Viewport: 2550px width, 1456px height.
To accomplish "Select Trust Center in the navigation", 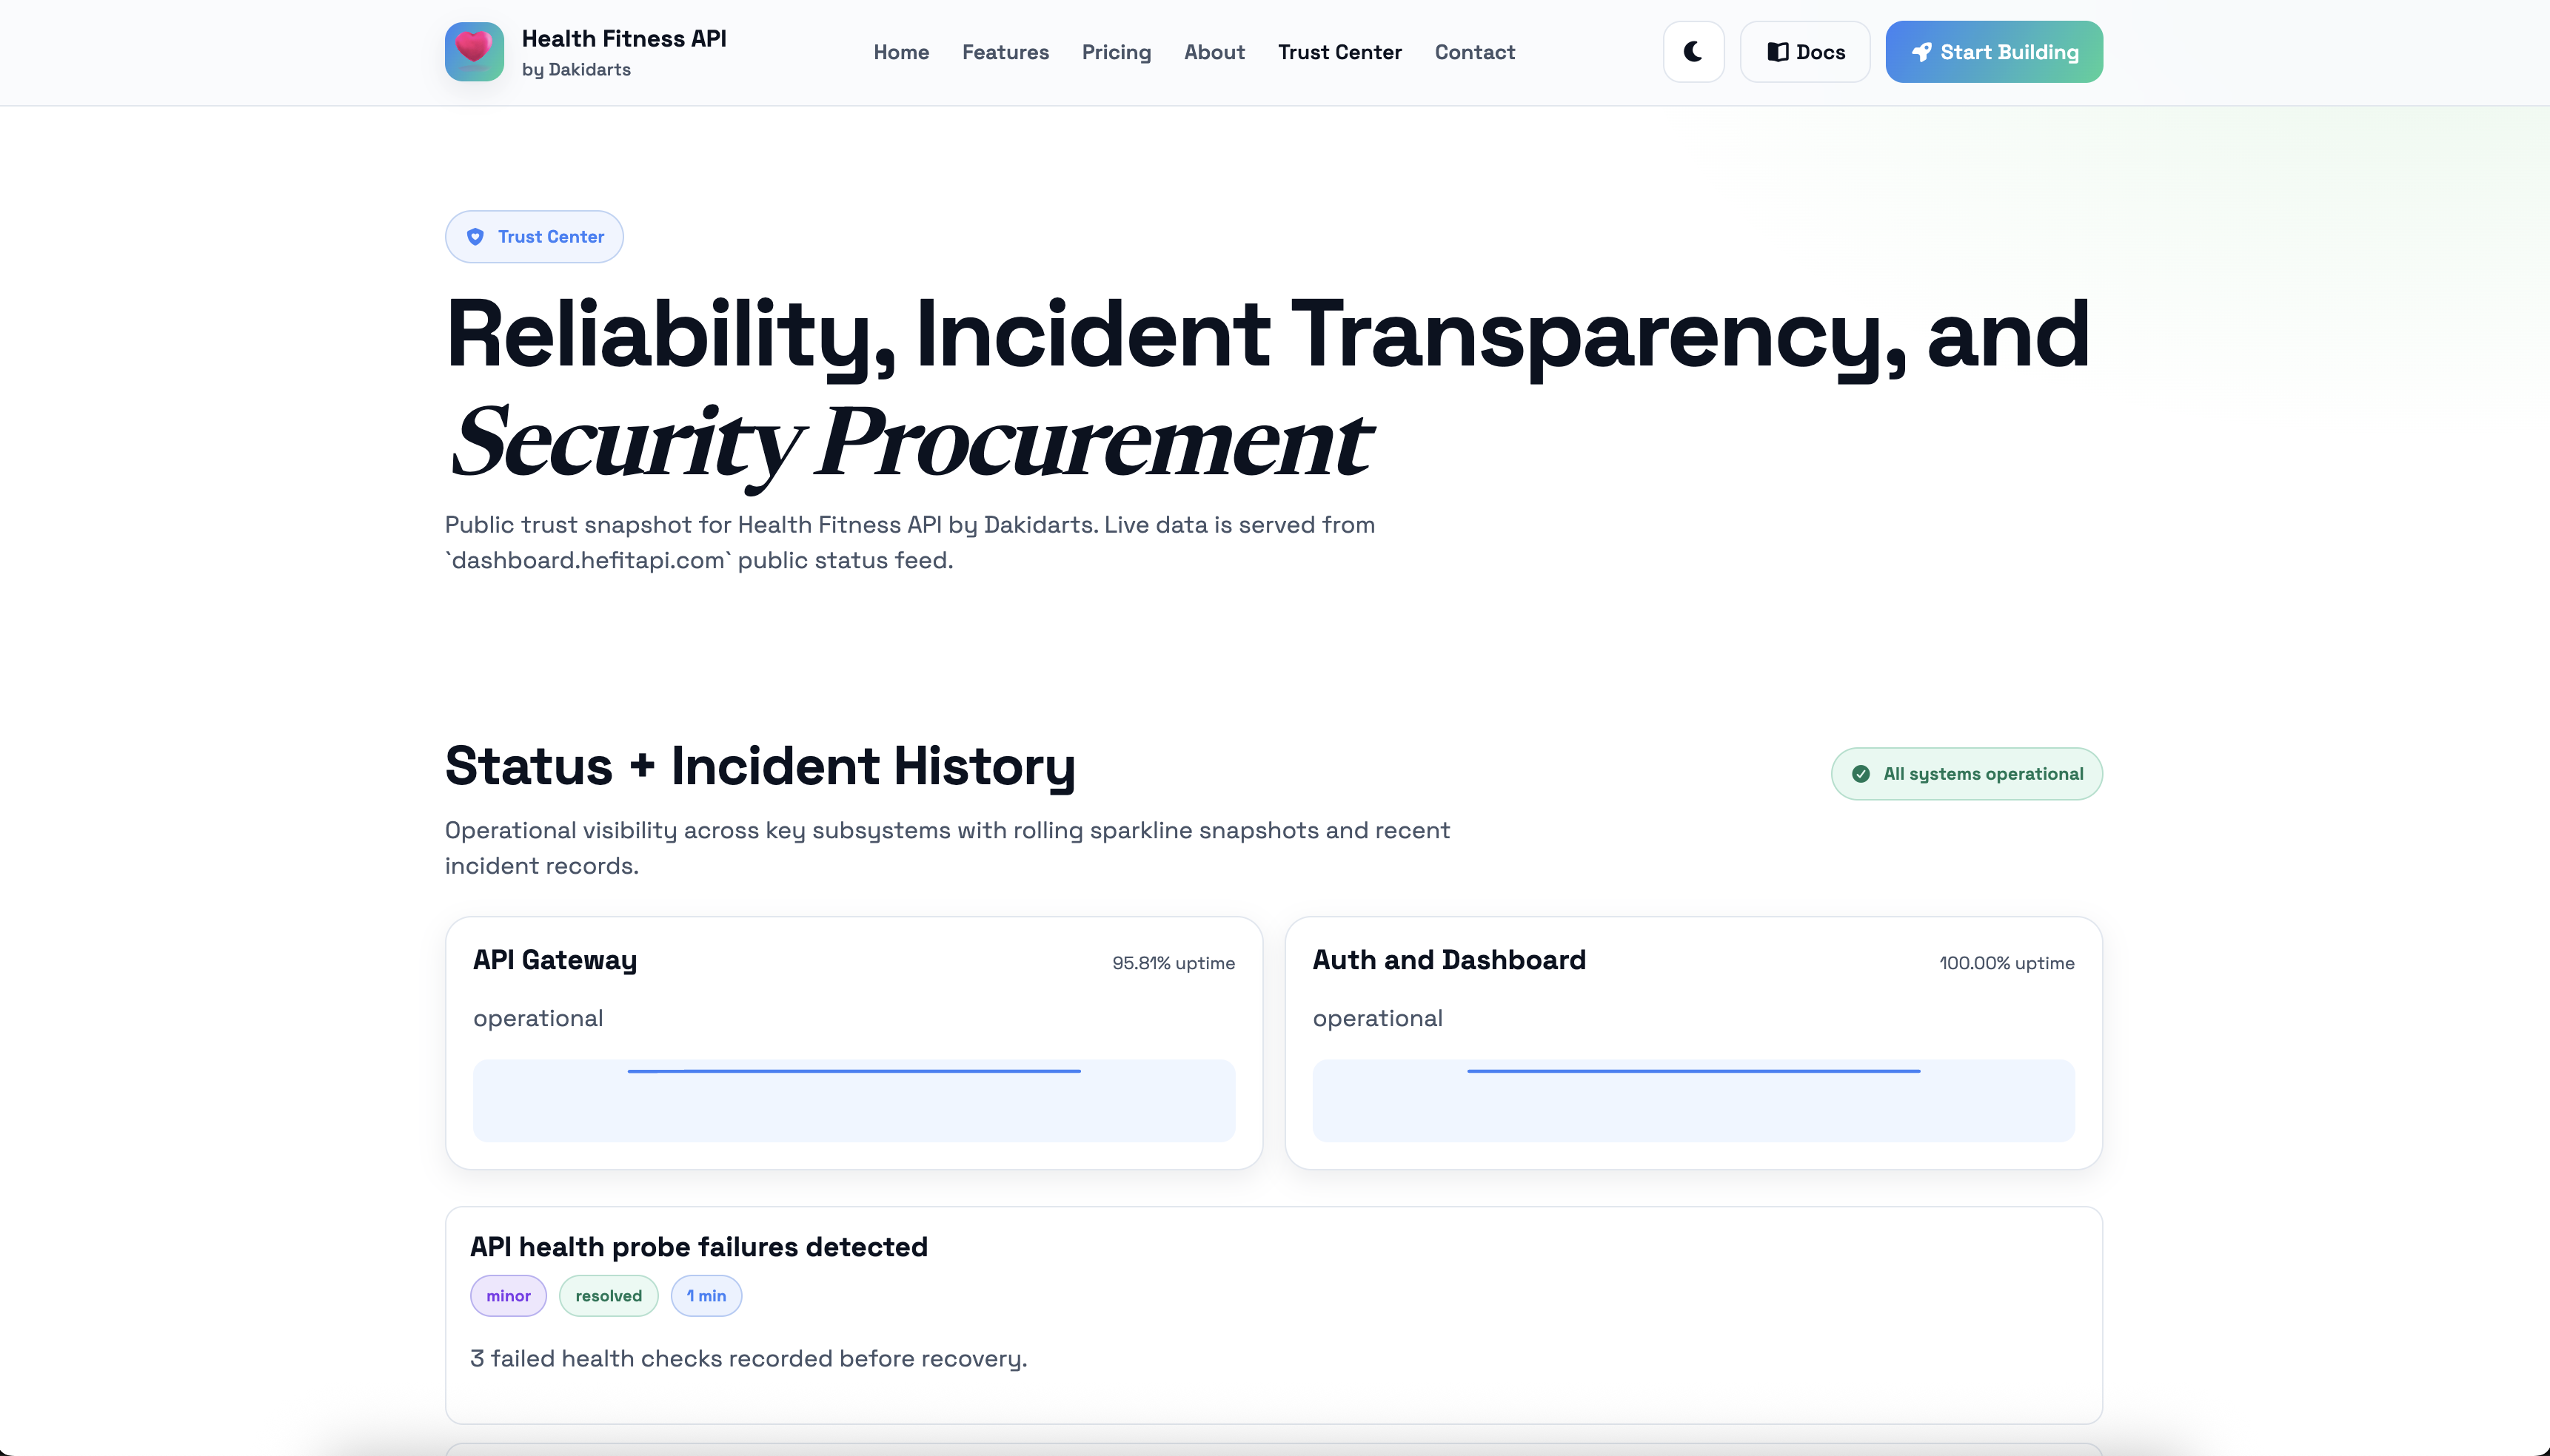I will coord(1339,52).
